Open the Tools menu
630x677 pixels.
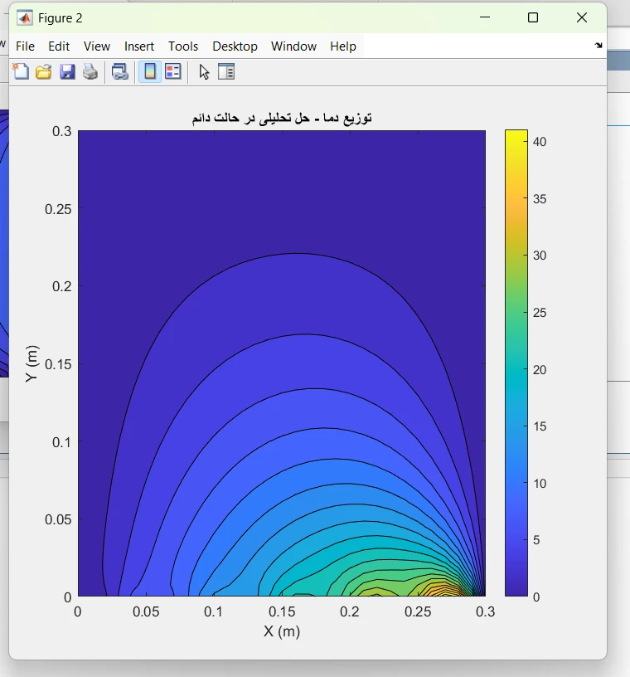(x=183, y=46)
